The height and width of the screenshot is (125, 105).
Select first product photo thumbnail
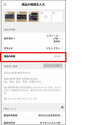pos(10,17)
